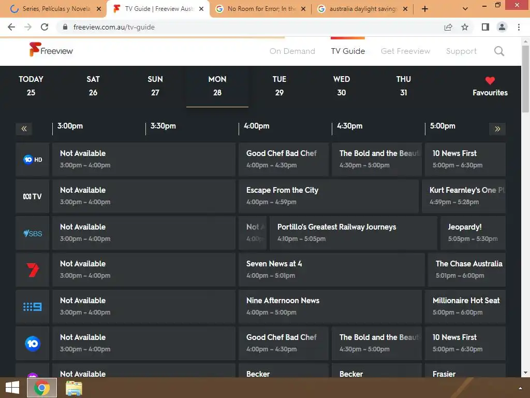Select the SBS channel logo

pos(33,233)
